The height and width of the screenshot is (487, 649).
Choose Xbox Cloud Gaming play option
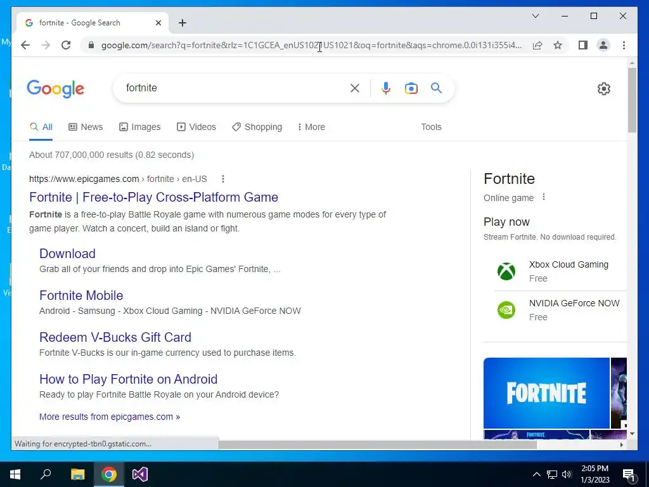click(x=560, y=271)
